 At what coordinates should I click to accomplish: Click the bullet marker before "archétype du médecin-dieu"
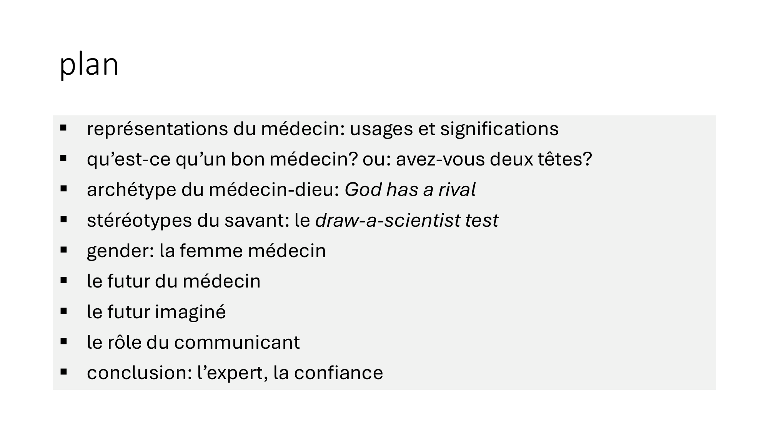[64, 189]
